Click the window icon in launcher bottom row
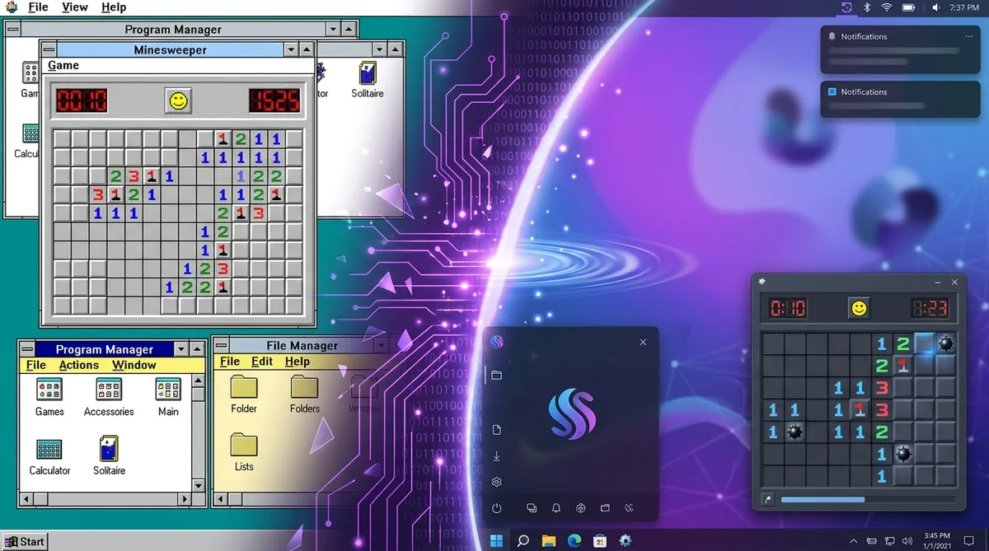Image resolution: width=989 pixels, height=551 pixels. [x=604, y=508]
